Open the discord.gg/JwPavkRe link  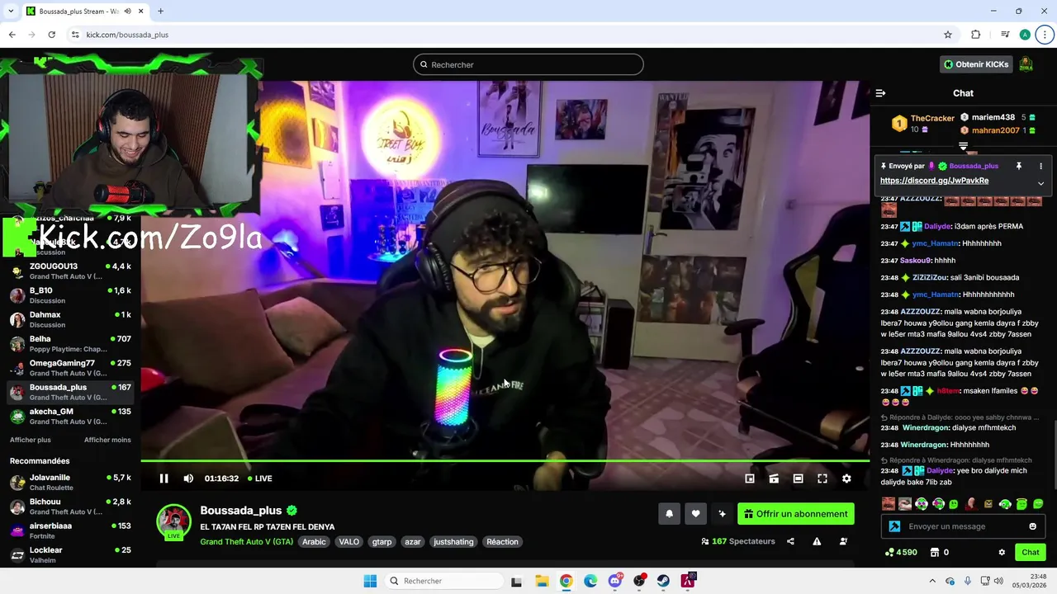(934, 181)
